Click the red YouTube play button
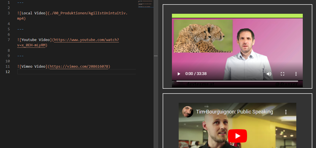Viewport: 316px width, 148px height. tap(237, 136)
